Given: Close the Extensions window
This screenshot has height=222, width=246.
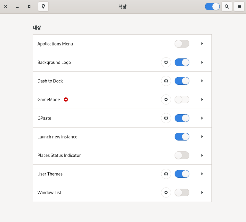Looking at the screenshot, I should click(6, 6).
